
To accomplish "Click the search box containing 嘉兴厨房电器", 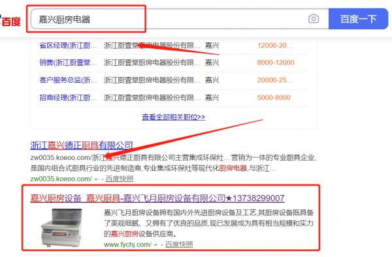I will click(x=180, y=19).
